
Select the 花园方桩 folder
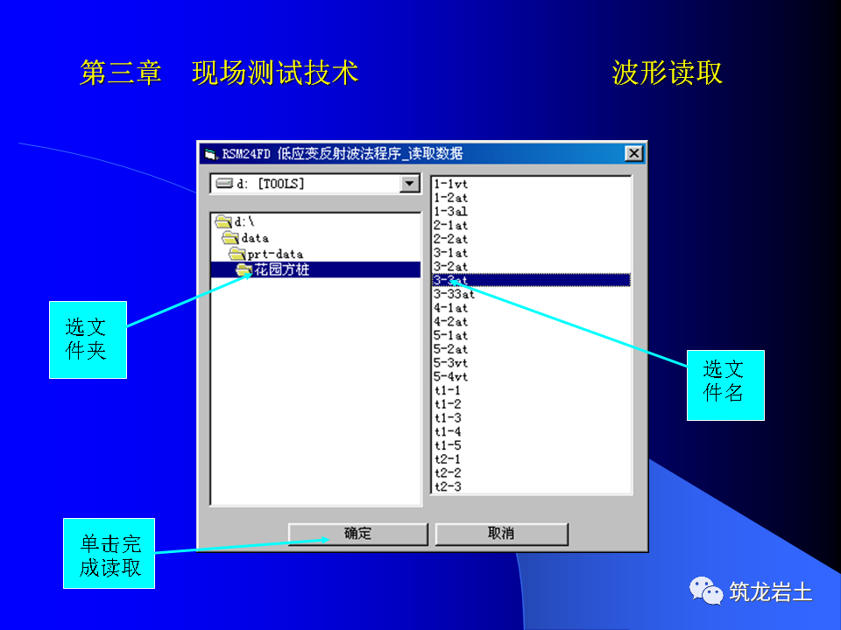pyautogui.click(x=315, y=269)
